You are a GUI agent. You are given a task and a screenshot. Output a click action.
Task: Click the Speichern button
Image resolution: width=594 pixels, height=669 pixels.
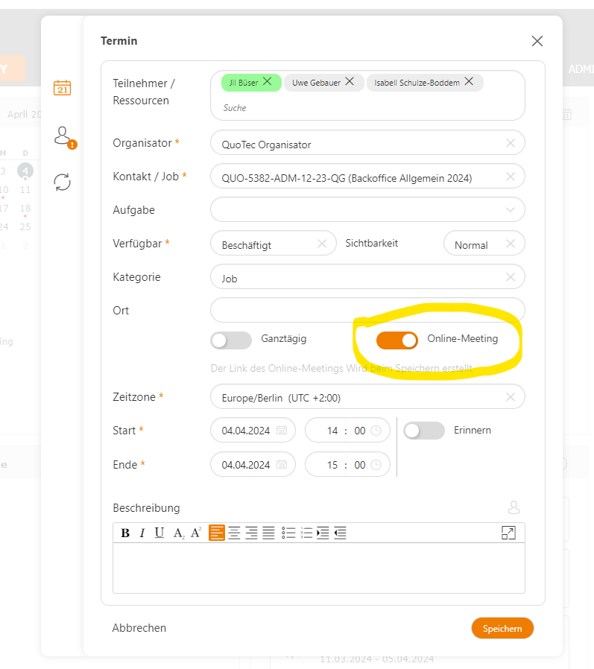click(502, 628)
